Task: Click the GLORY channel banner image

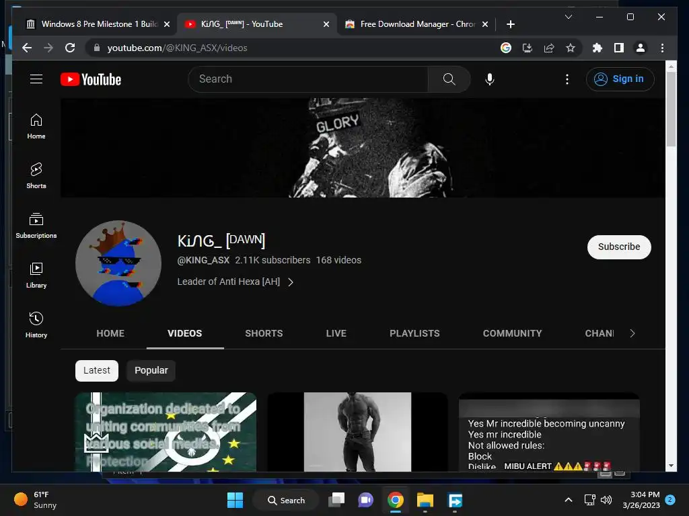Action: pos(363,147)
